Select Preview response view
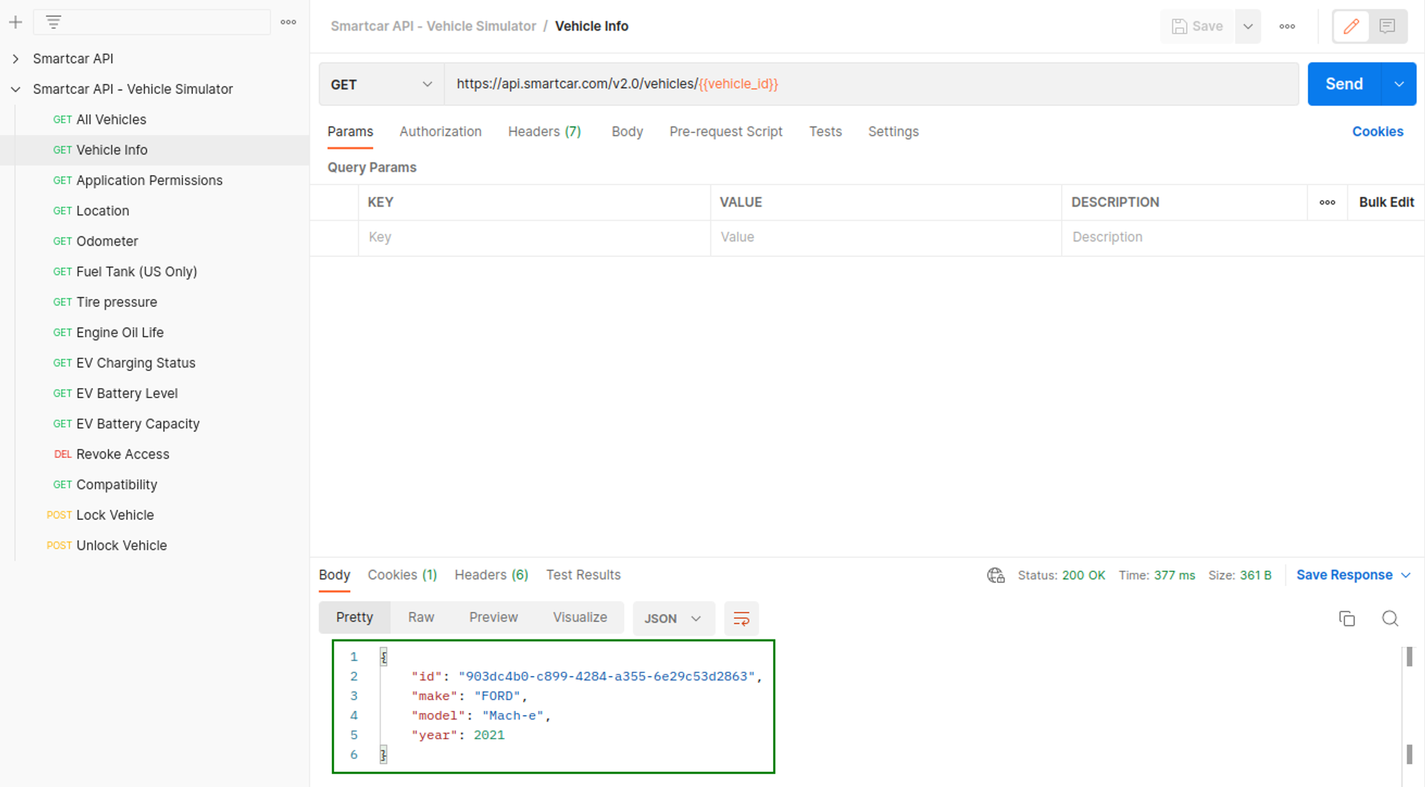This screenshot has height=787, width=1425. pos(493,617)
